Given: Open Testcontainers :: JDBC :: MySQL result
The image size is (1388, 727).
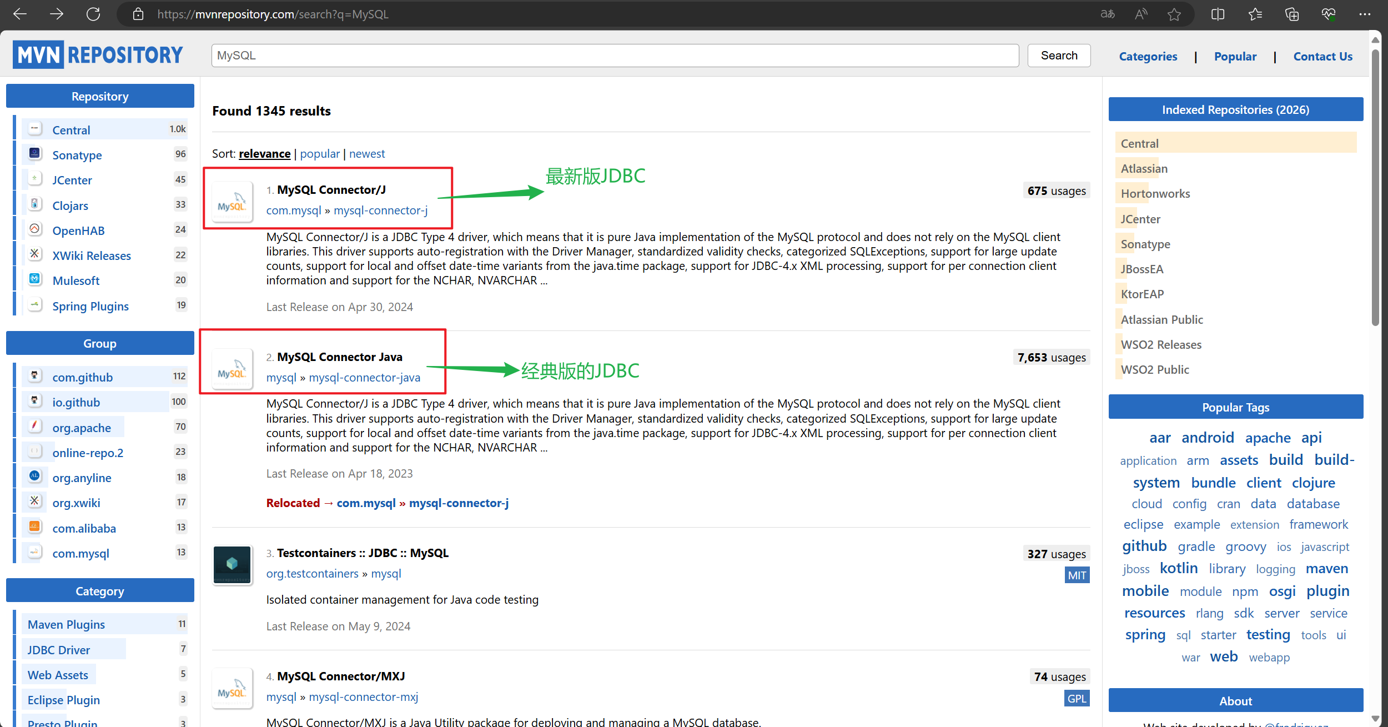Looking at the screenshot, I should pyautogui.click(x=363, y=553).
